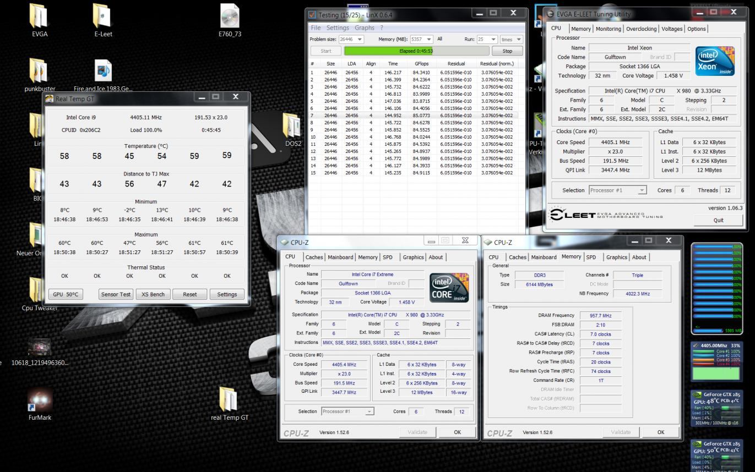The image size is (755, 472).
Task: Click OK in the right CPU-Z Memory window
Action: (660, 432)
